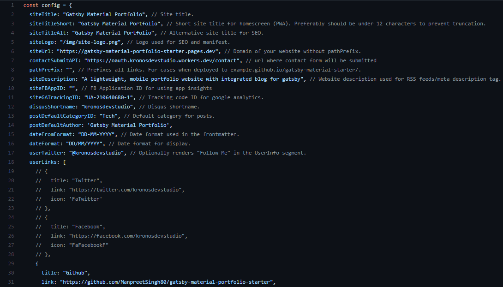The height and width of the screenshot is (287, 503).
Task: Click the "DD-MM-YYYY" dateFromFormat value
Action: 96,134
